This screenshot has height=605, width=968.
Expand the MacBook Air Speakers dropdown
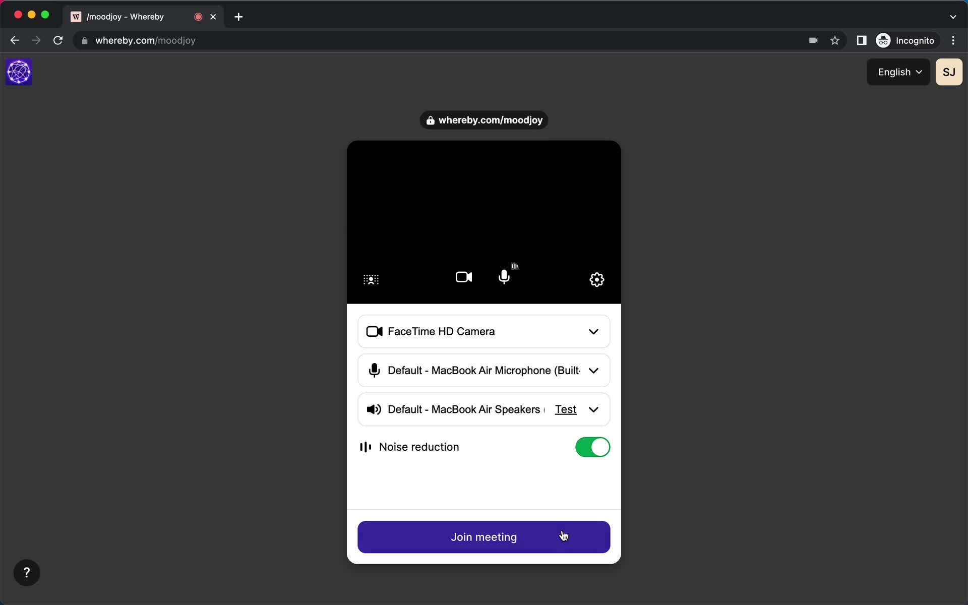tap(594, 409)
